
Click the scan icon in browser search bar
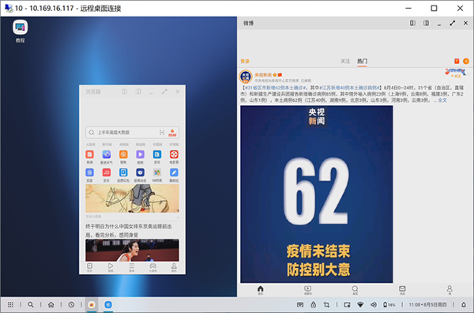tap(162, 133)
